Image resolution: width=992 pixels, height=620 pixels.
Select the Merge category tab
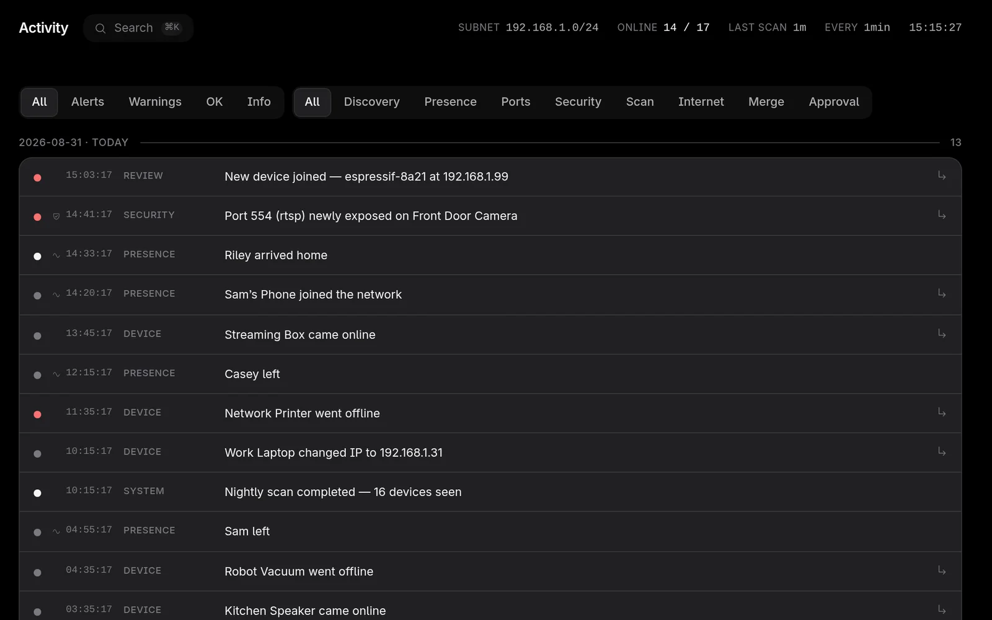pos(766,102)
